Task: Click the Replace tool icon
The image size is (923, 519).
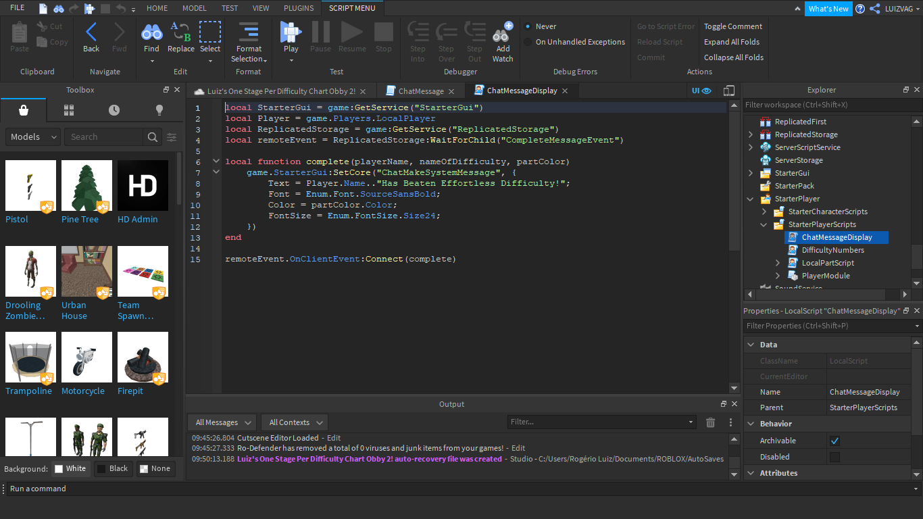Action: 180,32
